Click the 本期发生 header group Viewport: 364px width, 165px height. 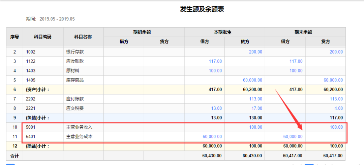tap(224, 32)
